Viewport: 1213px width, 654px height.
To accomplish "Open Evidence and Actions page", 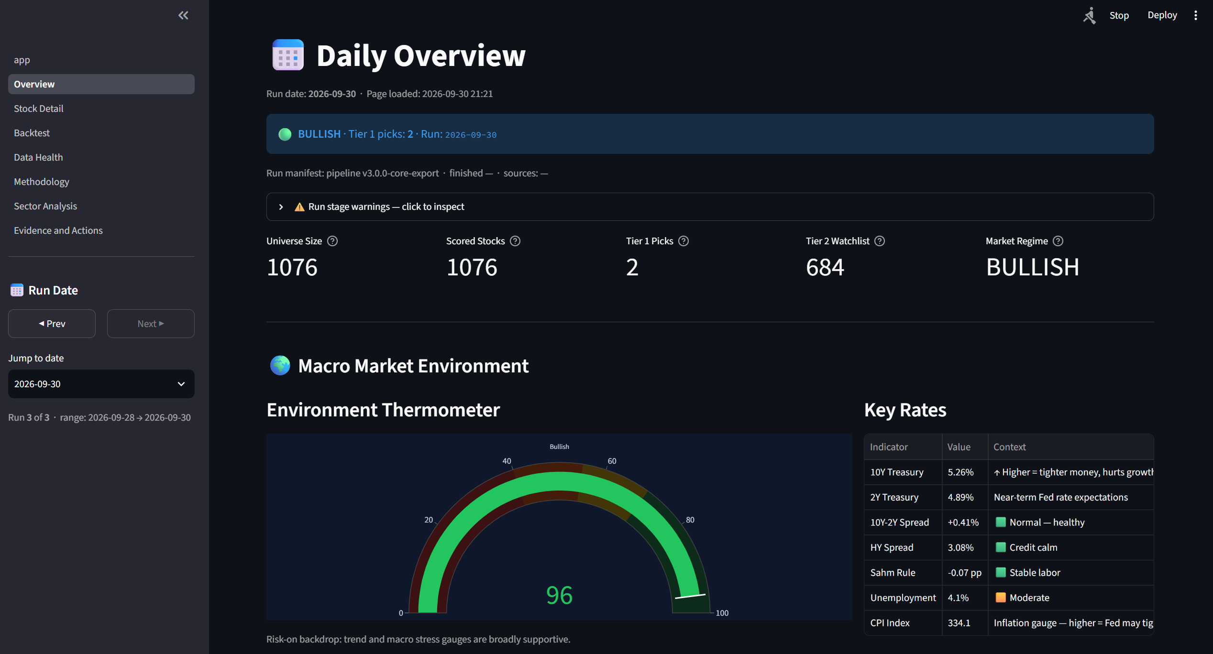I will [x=101, y=230].
